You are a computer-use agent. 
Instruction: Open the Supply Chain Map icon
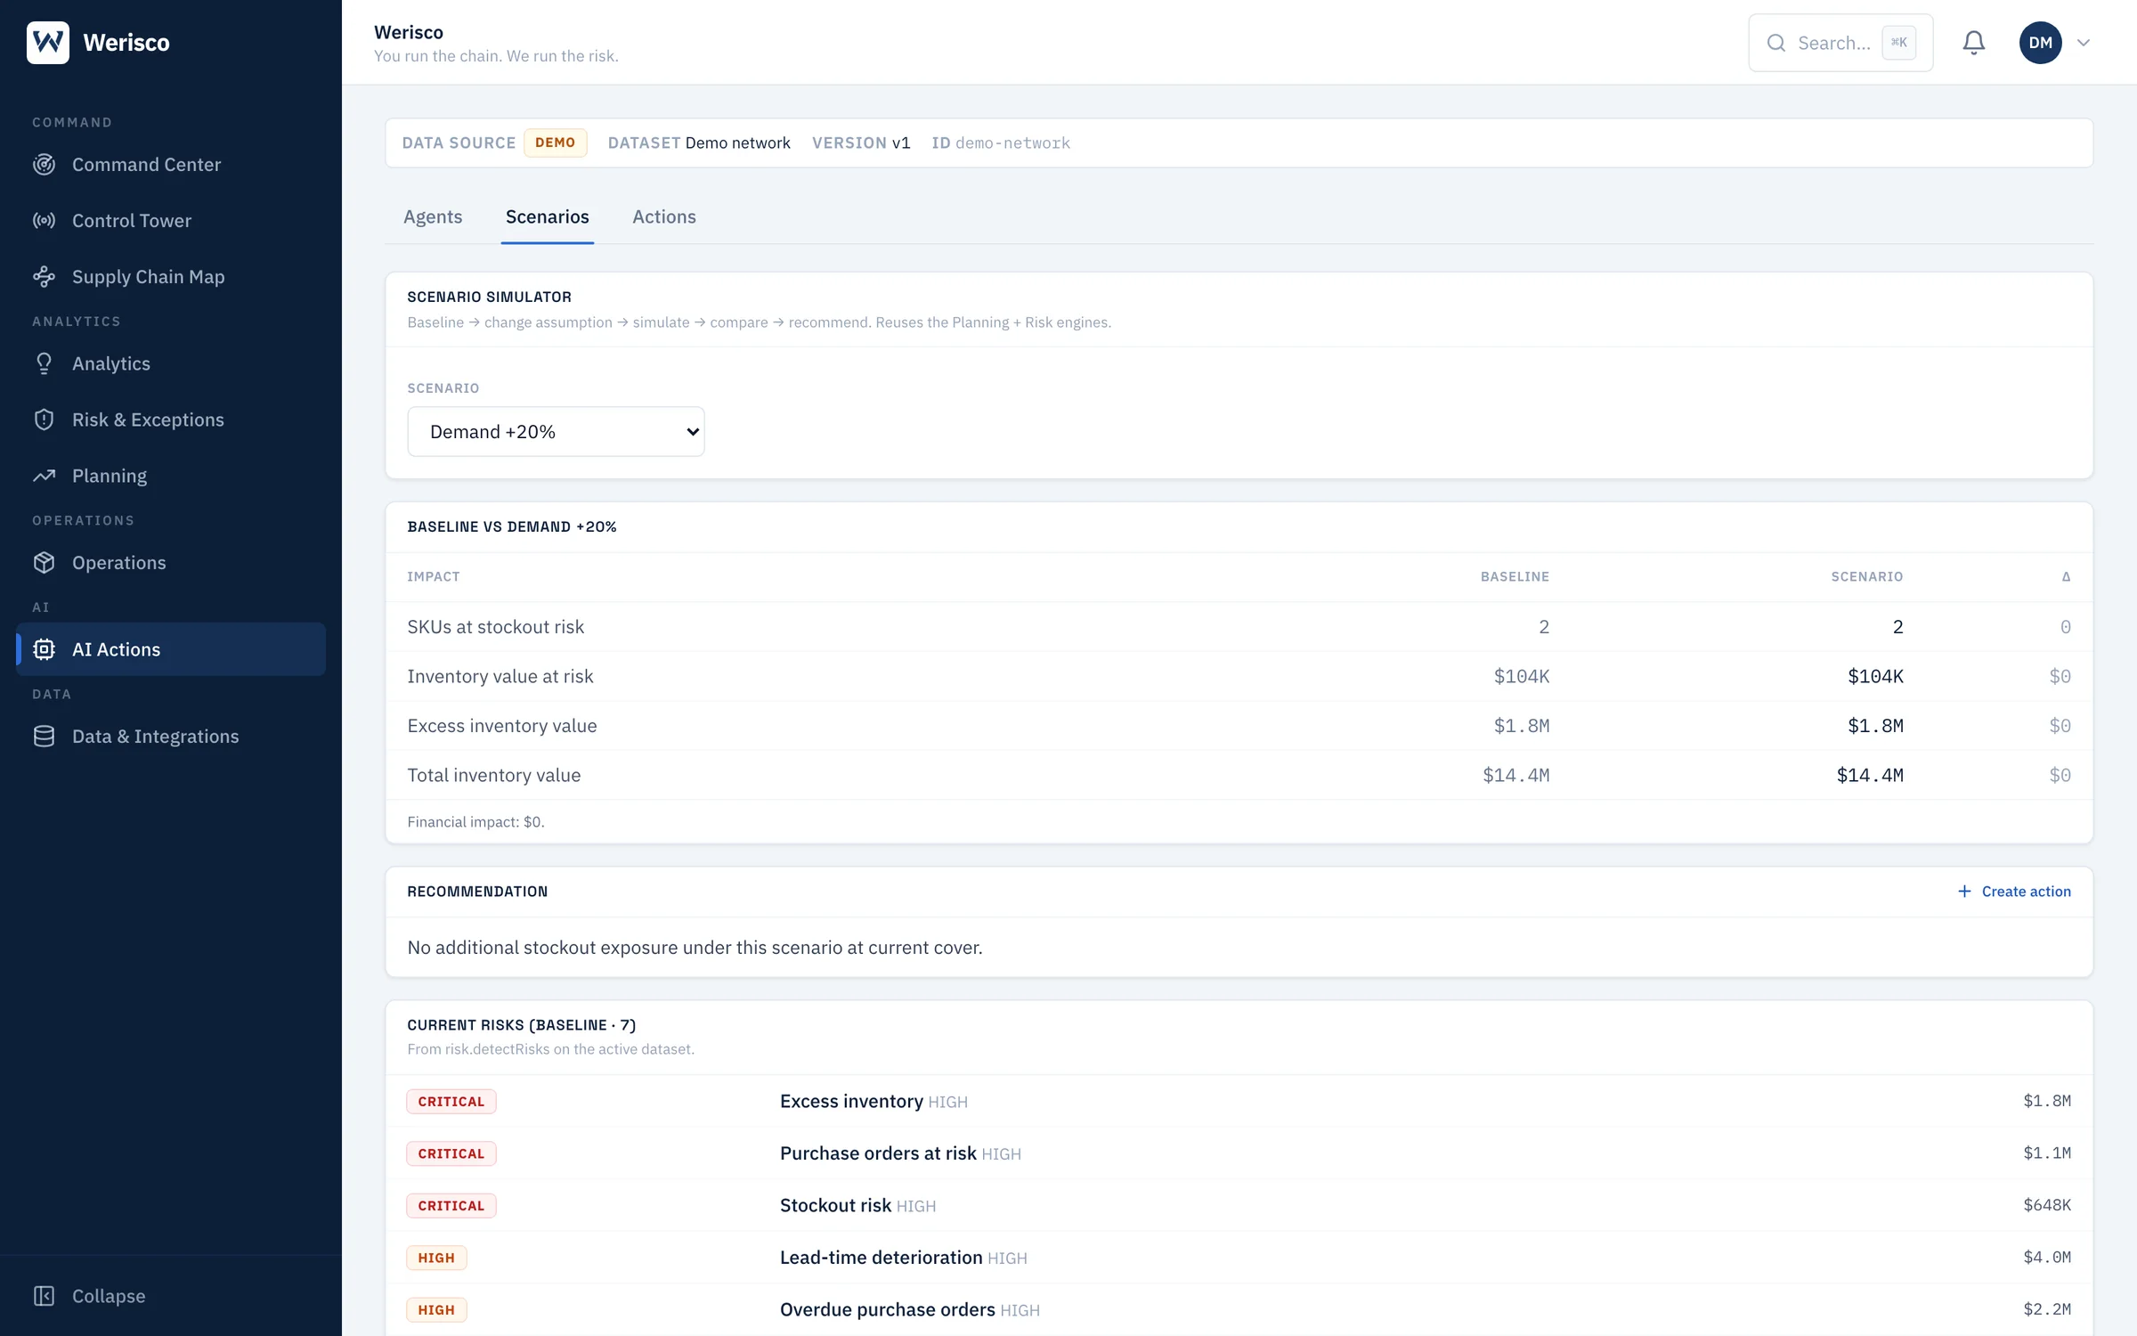coord(44,277)
